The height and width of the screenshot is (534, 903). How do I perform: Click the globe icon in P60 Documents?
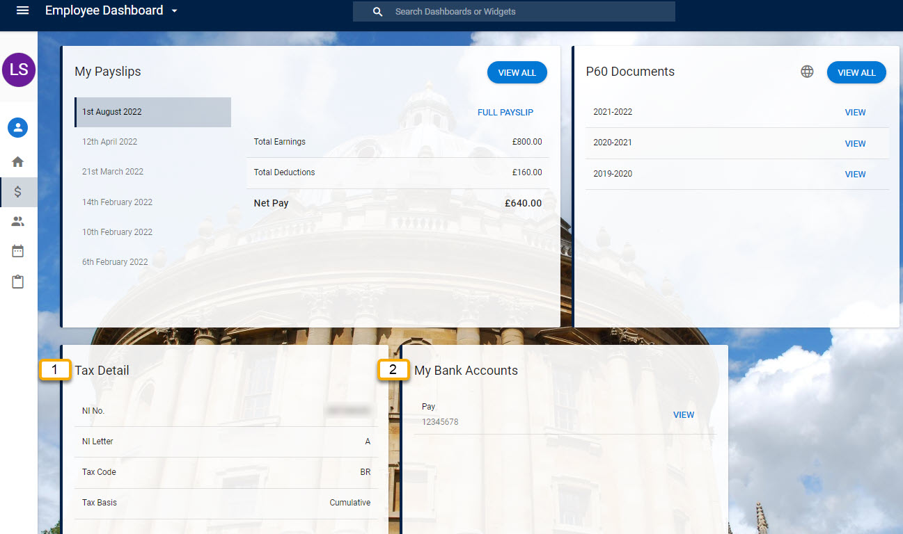(807, 72)
